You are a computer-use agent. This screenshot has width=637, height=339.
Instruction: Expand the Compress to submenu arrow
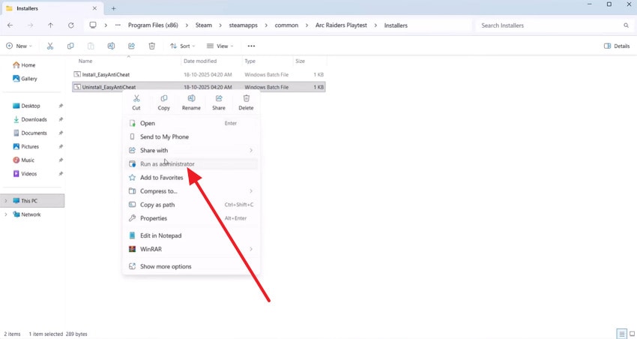[x=251, y=191]
